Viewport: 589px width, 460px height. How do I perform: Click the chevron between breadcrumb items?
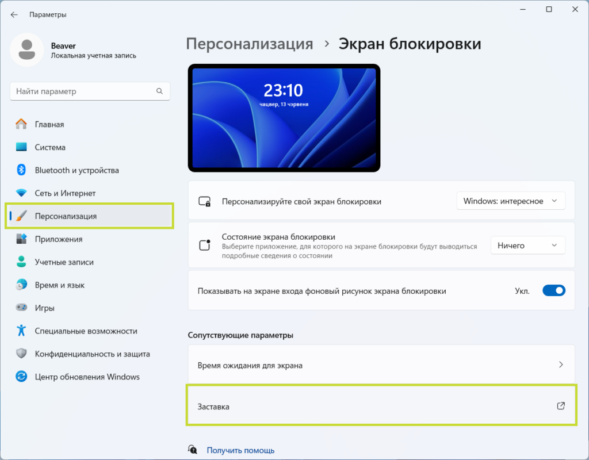327,44
